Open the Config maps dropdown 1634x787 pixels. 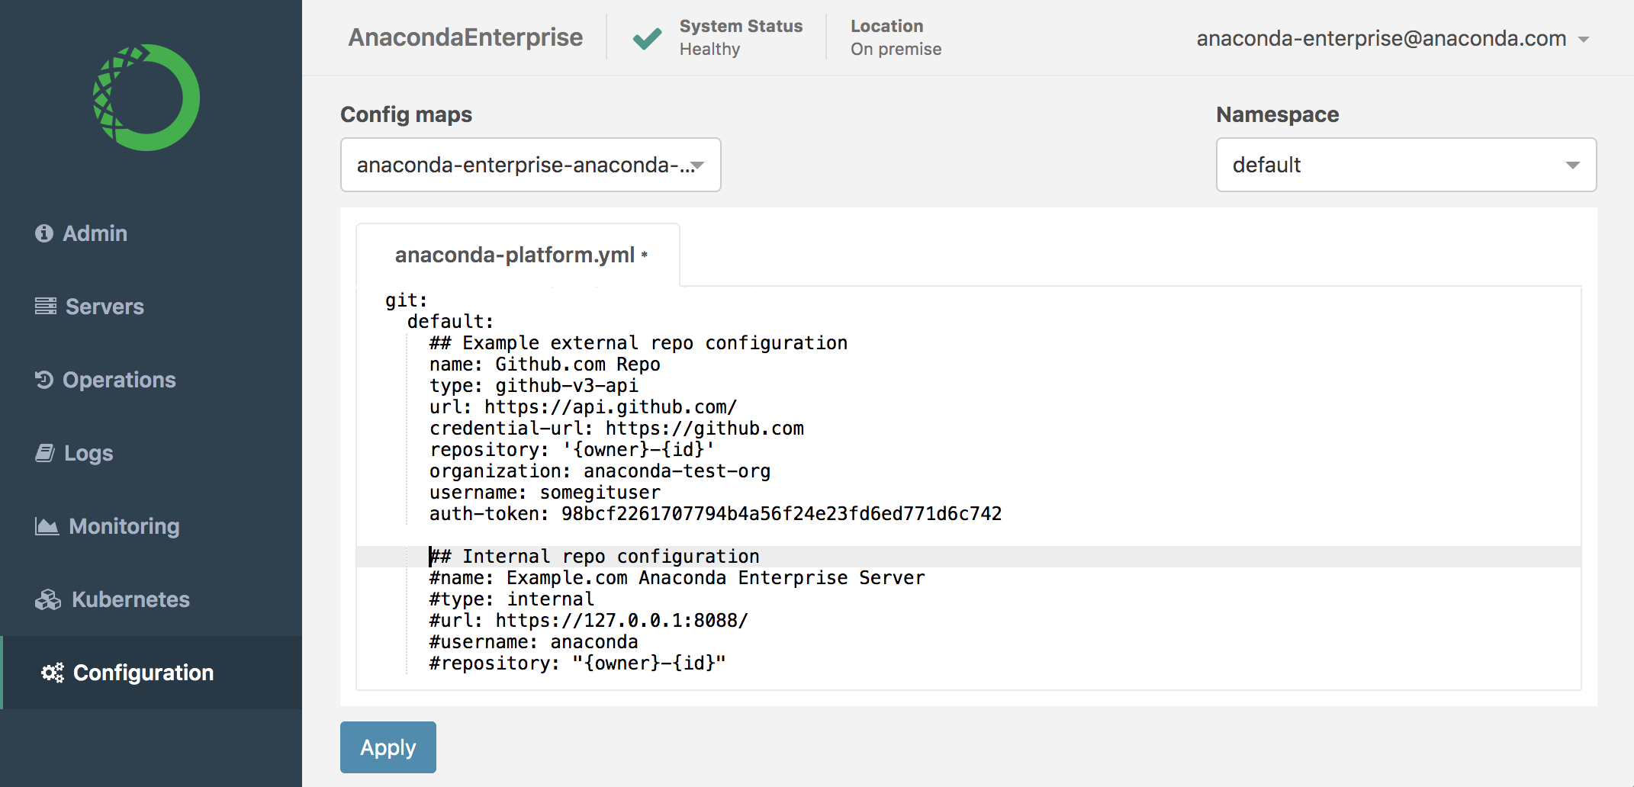coord(531,165)
